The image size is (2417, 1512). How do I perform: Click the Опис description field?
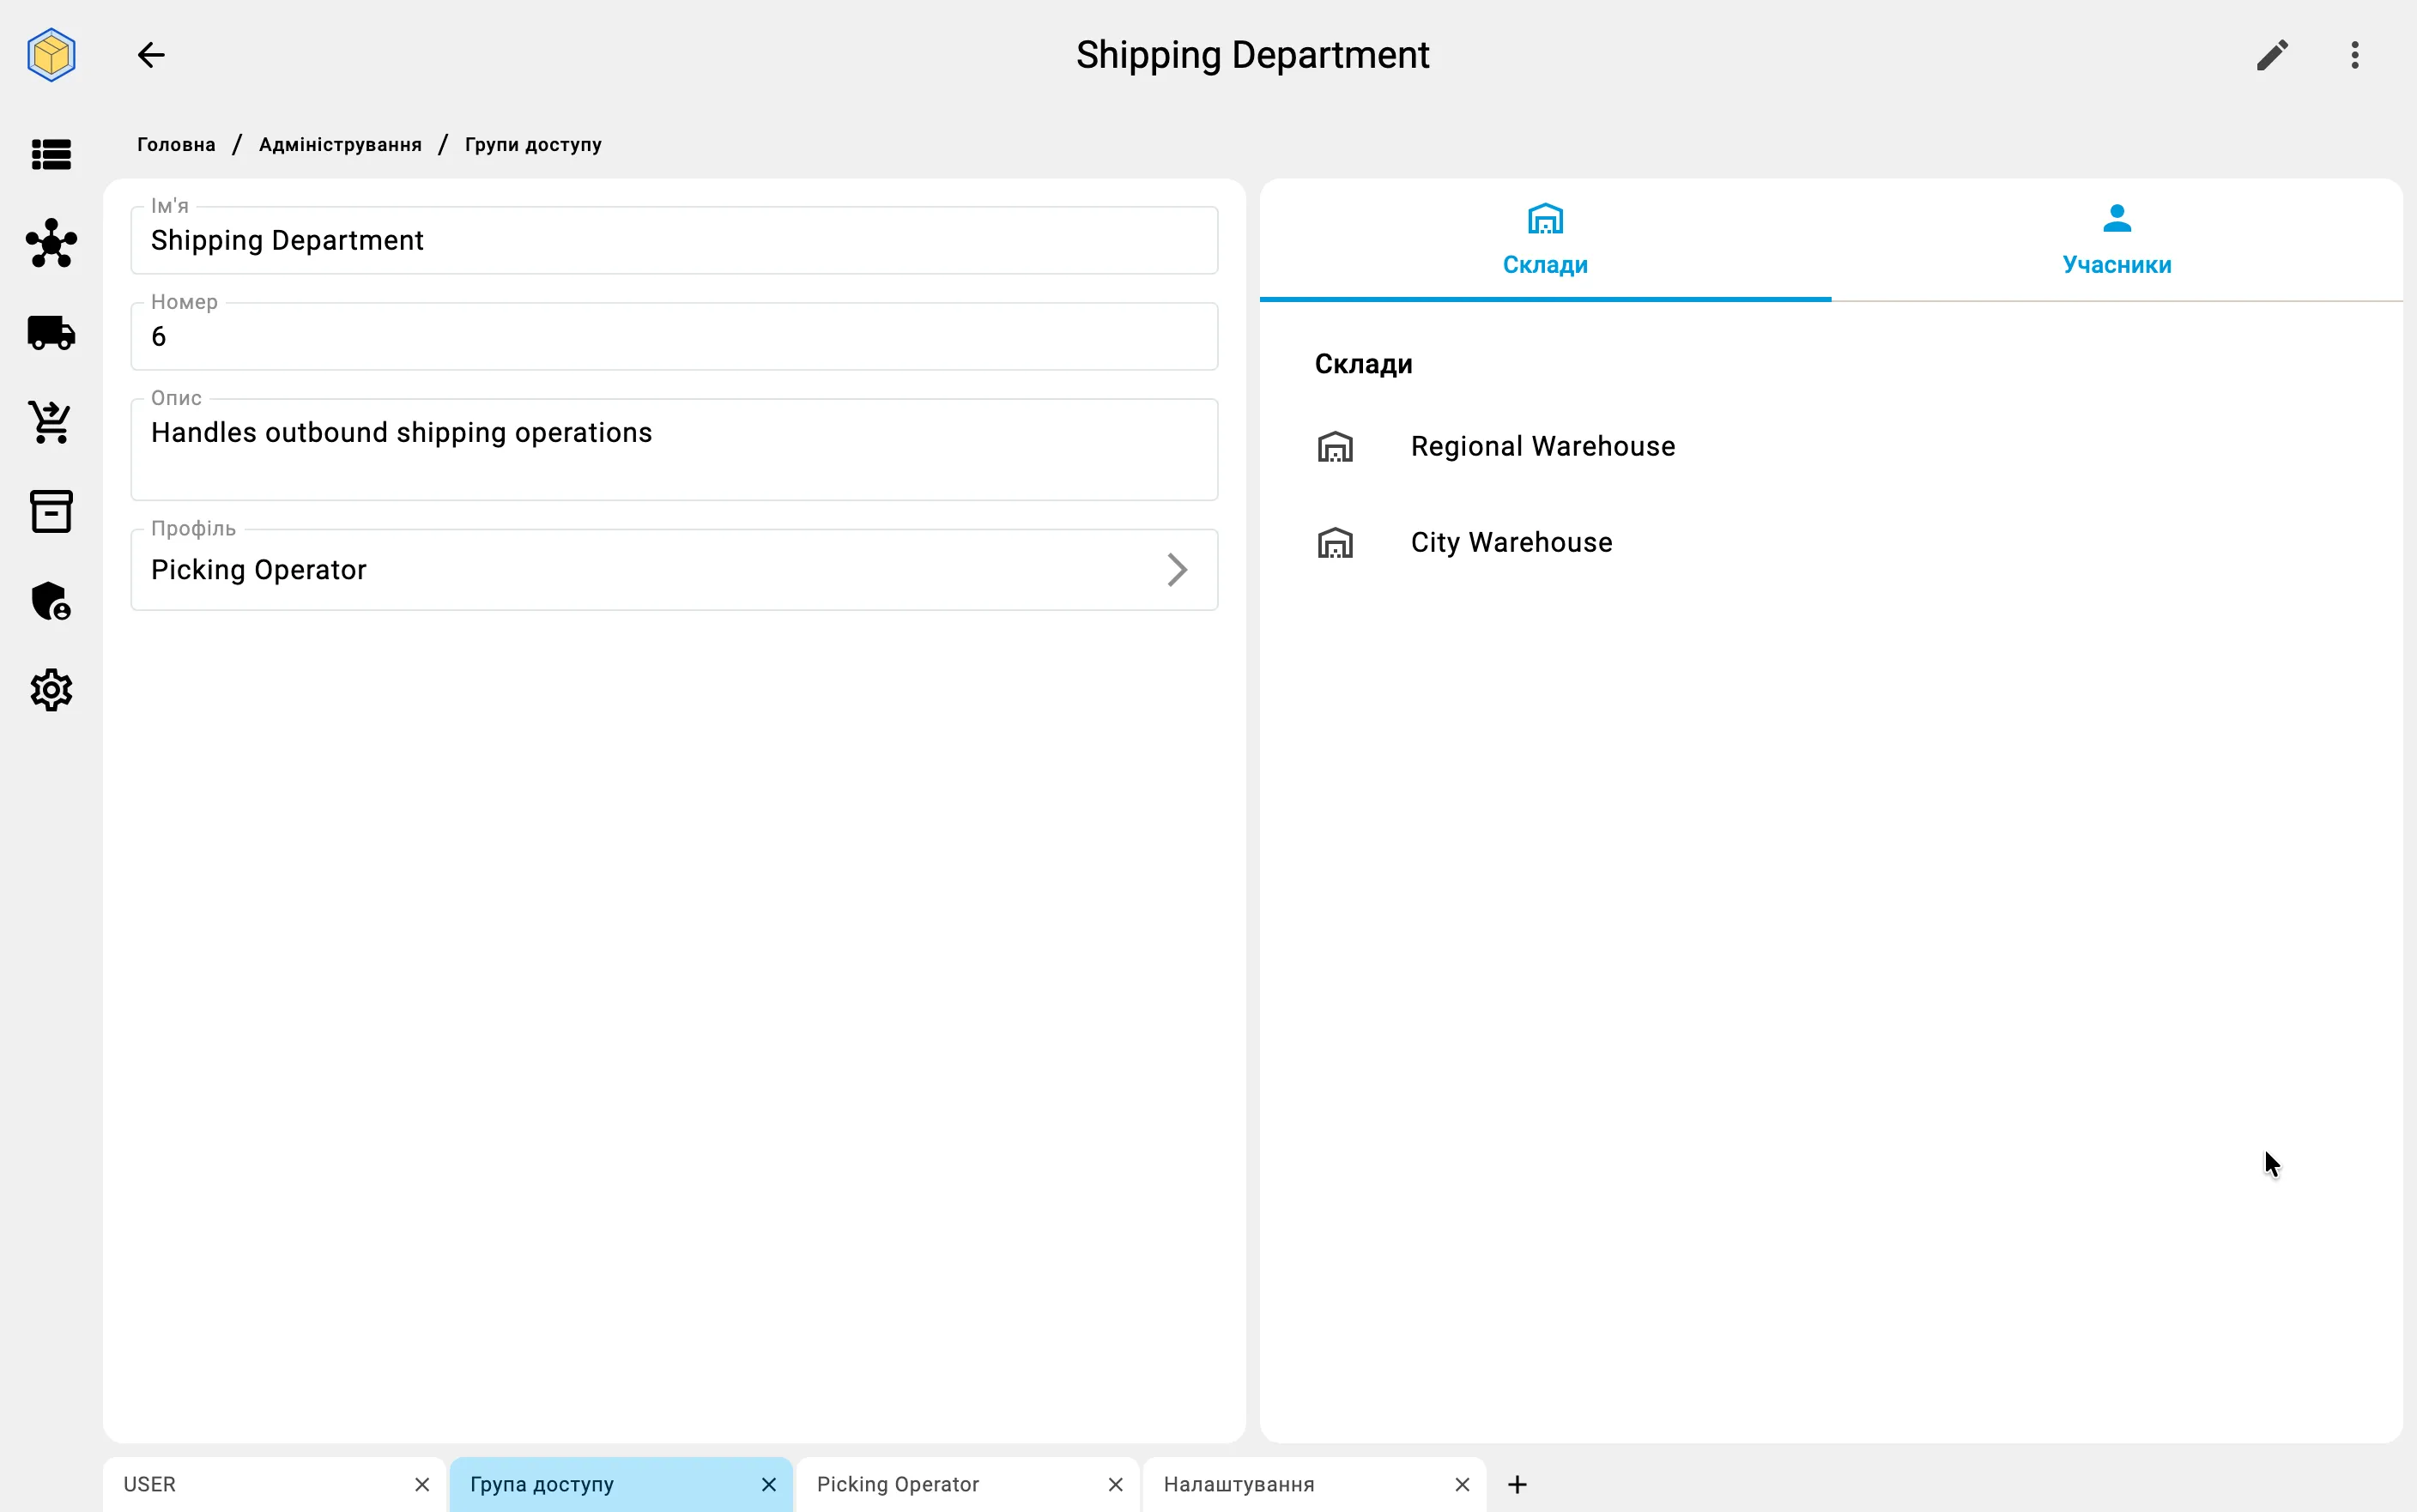click(674, 449)
